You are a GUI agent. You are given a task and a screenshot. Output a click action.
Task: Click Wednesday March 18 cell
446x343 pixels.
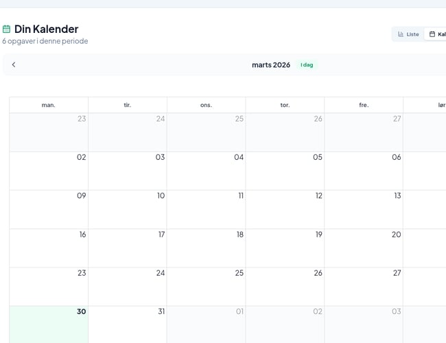pos(206,248)
